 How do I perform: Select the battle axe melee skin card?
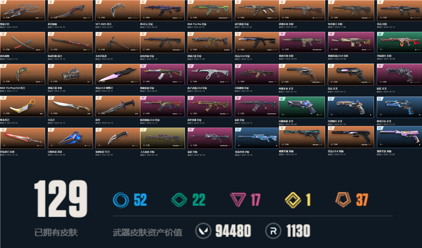tap(118, 42)
